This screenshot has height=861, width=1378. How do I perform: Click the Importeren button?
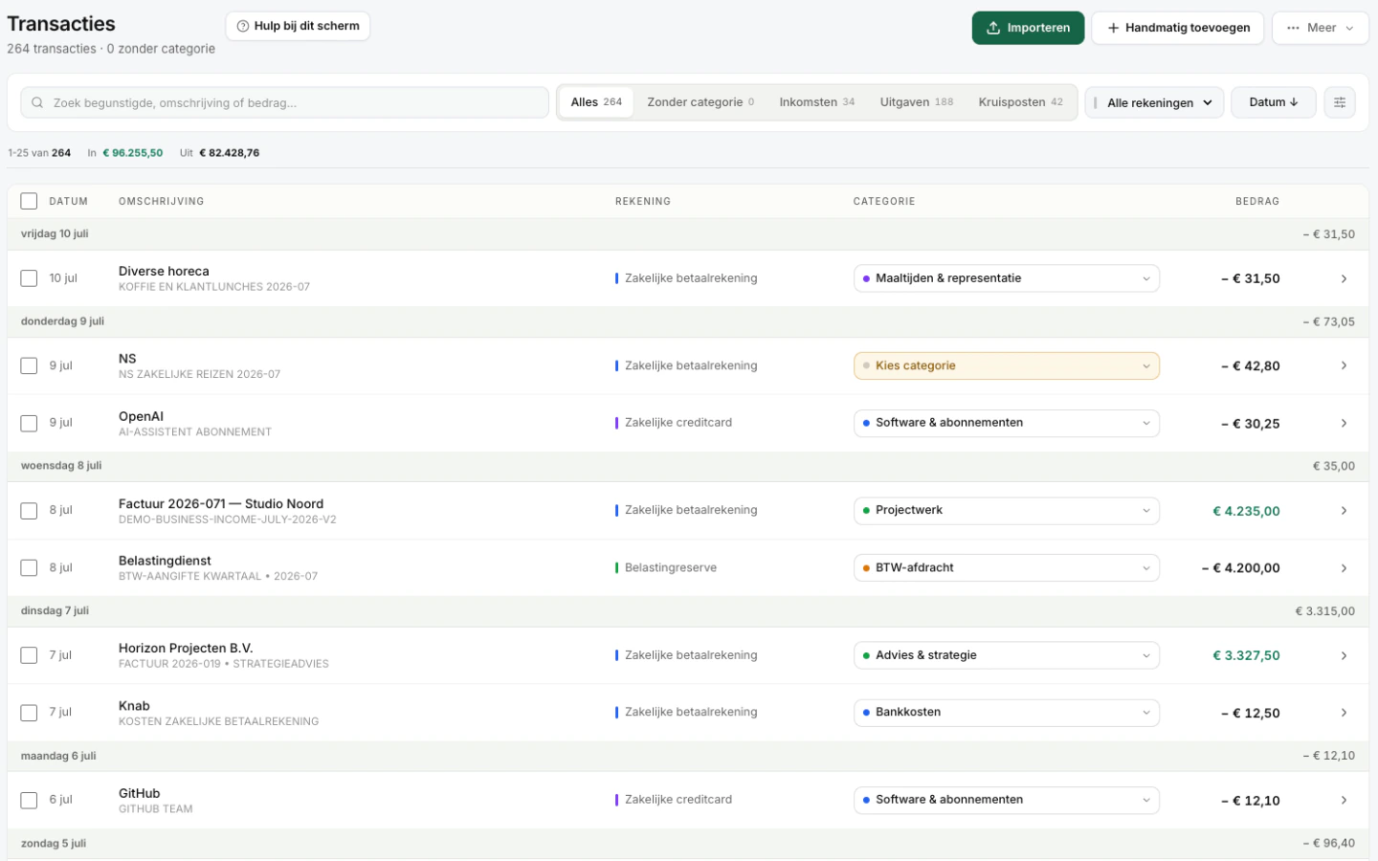click(1028, 28)
